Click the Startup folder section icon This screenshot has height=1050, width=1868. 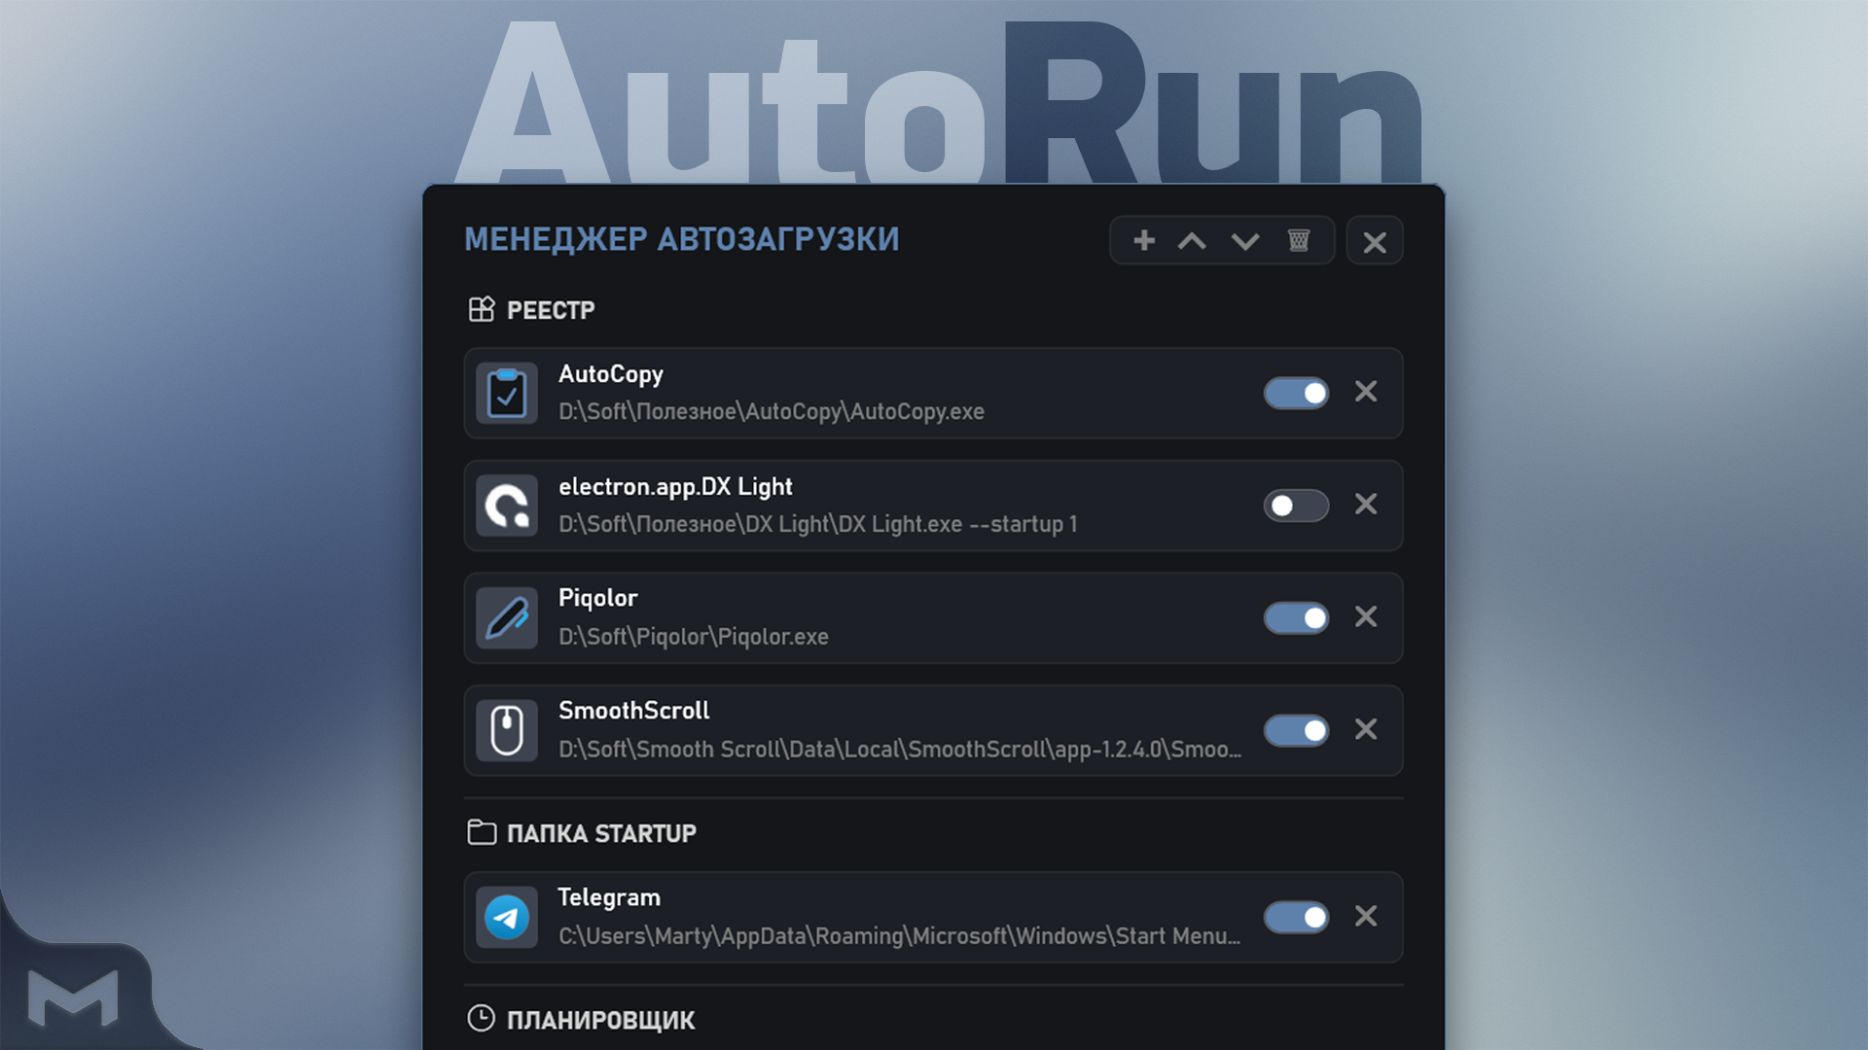pos(482,832)
